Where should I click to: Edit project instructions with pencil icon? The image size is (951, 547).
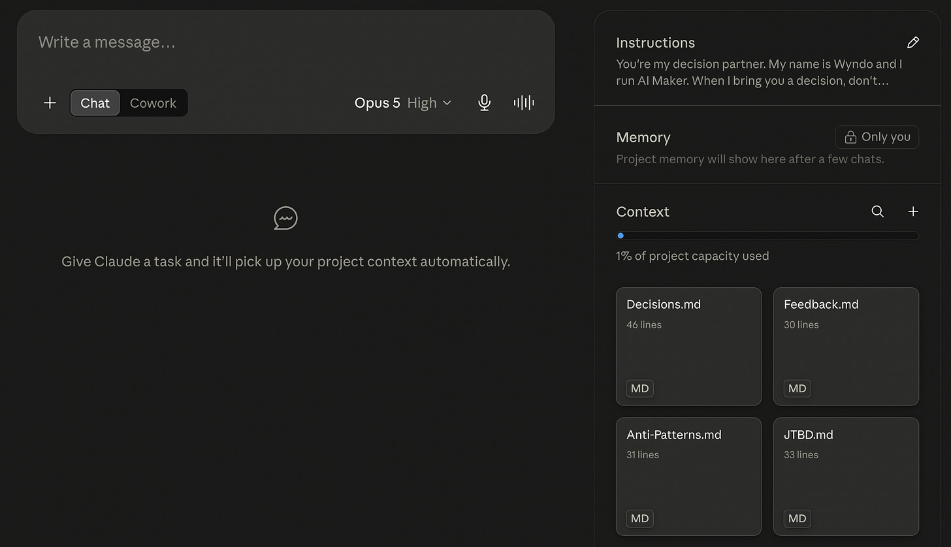[913, 42]
